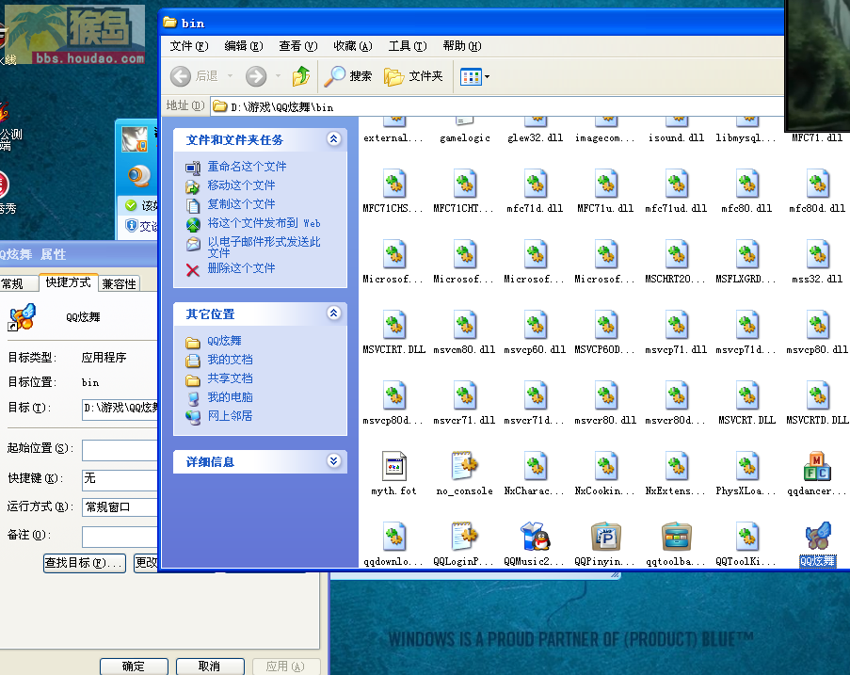Click the Forward arrow toolbar icon
This screenshot has height=675, width=850.
click(256, 76)
